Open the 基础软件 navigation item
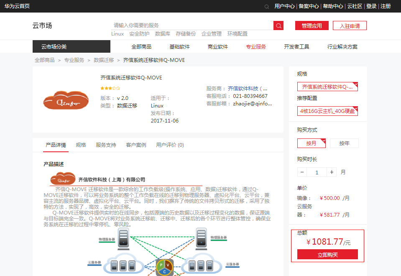This screenshot has height=276, width=401. [179, 46]
